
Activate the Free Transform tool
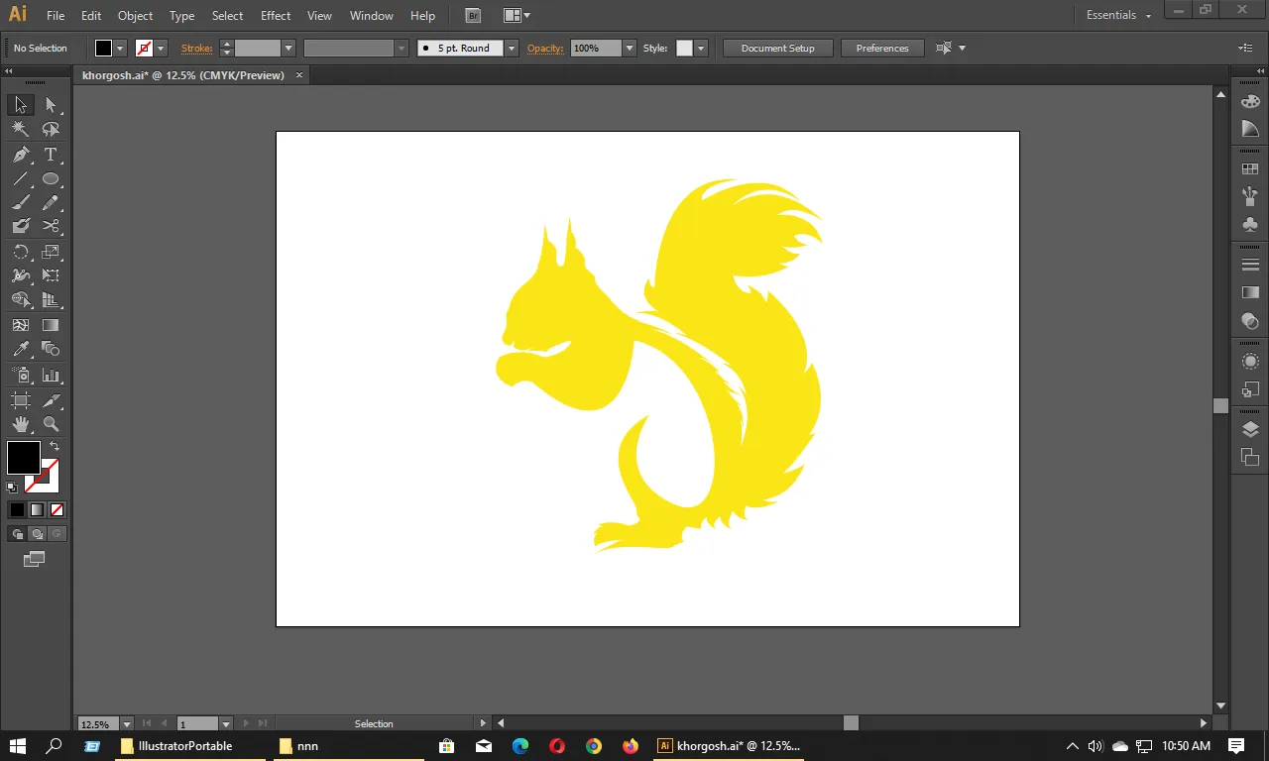pos(51,275)
